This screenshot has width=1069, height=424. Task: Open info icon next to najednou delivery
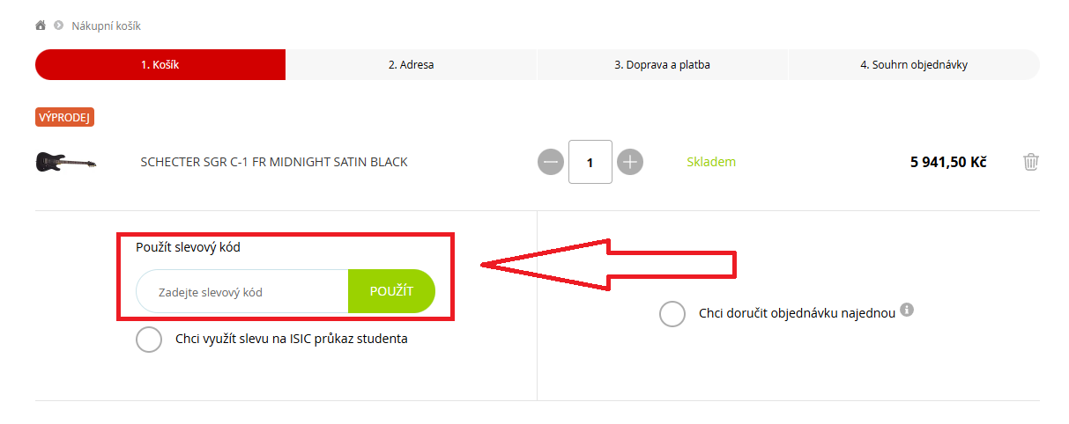(907, 310)
